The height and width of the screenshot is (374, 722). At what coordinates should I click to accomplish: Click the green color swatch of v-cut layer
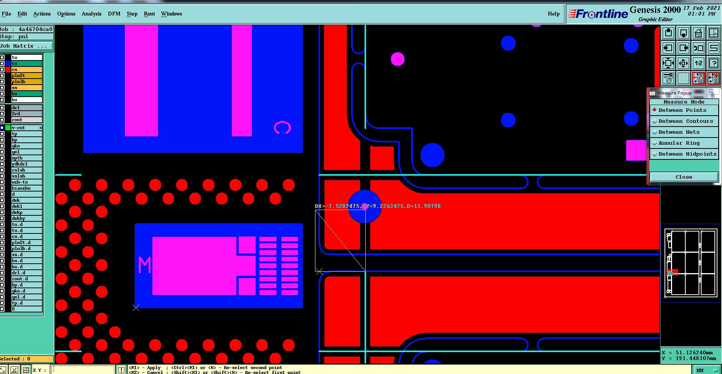8,128
